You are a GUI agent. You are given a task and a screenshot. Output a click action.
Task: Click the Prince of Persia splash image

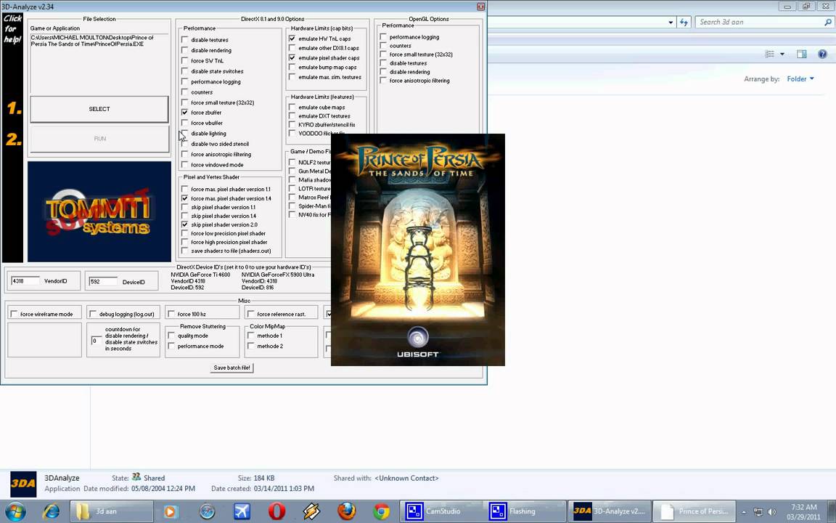coord(418,250)
